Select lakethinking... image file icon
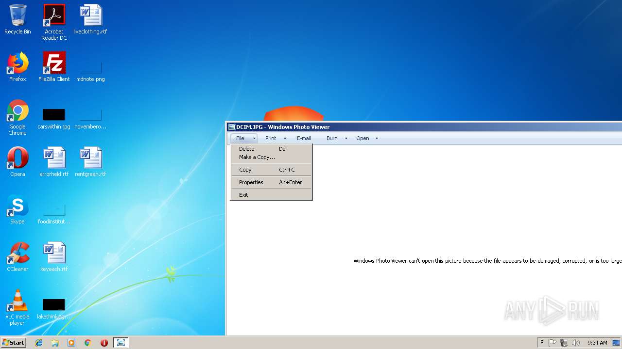This screenshot has height=349, width=622. coord(54,309)
